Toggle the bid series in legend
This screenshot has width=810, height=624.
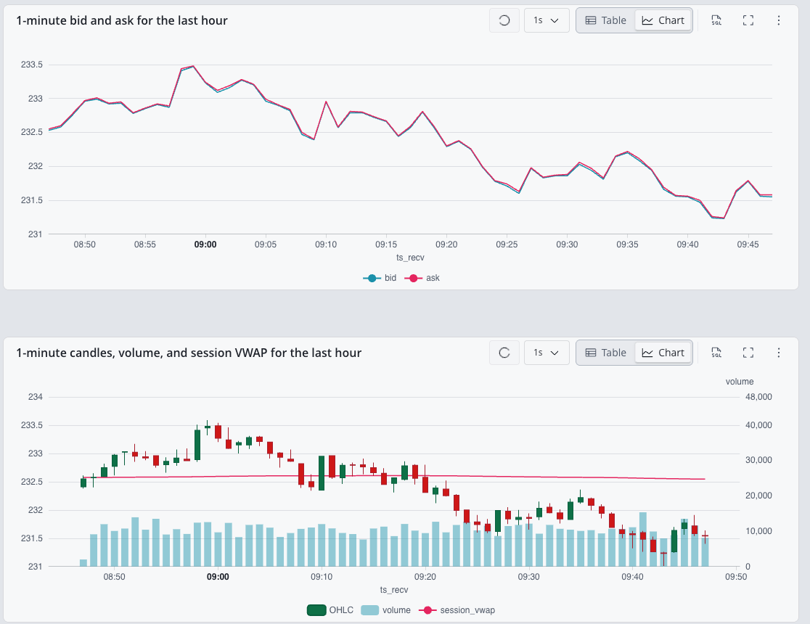380,278
